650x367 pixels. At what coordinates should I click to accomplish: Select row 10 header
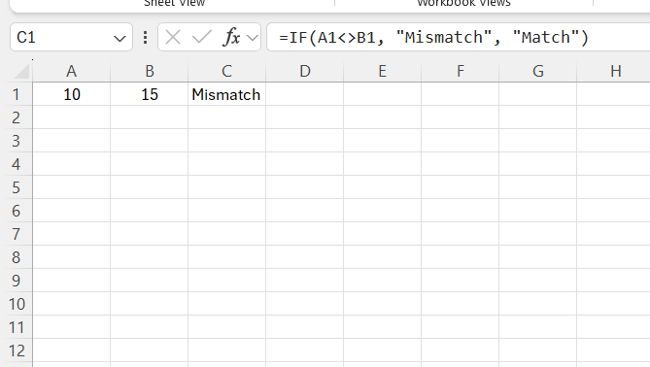click(x=17, y=304)
